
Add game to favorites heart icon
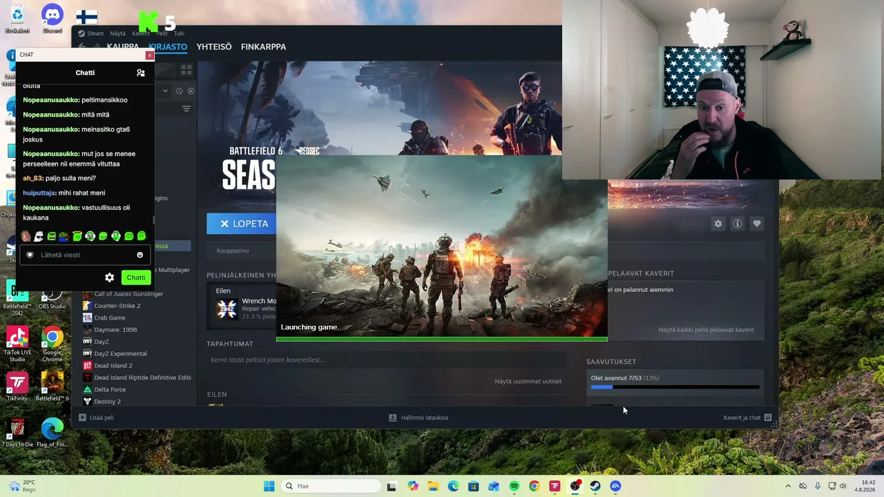pos(757,224)
